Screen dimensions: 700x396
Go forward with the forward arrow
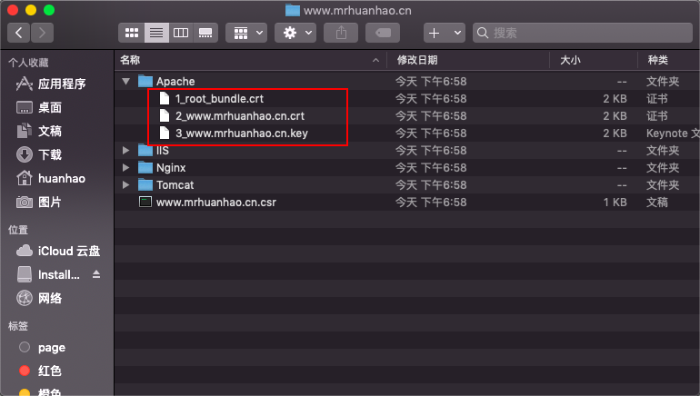pyautogui.click(x=43, y=33)
